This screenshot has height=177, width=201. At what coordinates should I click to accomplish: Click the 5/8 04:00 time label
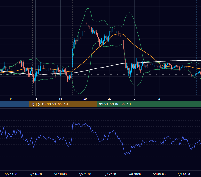click(x=184, y=174)
